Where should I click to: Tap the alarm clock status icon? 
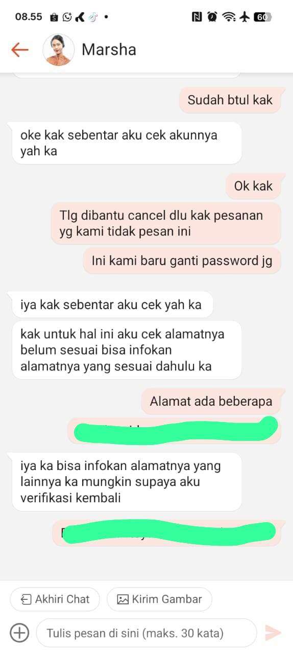tap(212, 17)
